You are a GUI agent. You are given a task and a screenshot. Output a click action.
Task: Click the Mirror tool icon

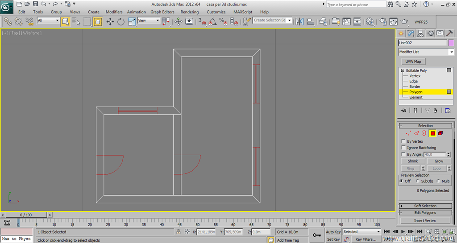point(299,21)
